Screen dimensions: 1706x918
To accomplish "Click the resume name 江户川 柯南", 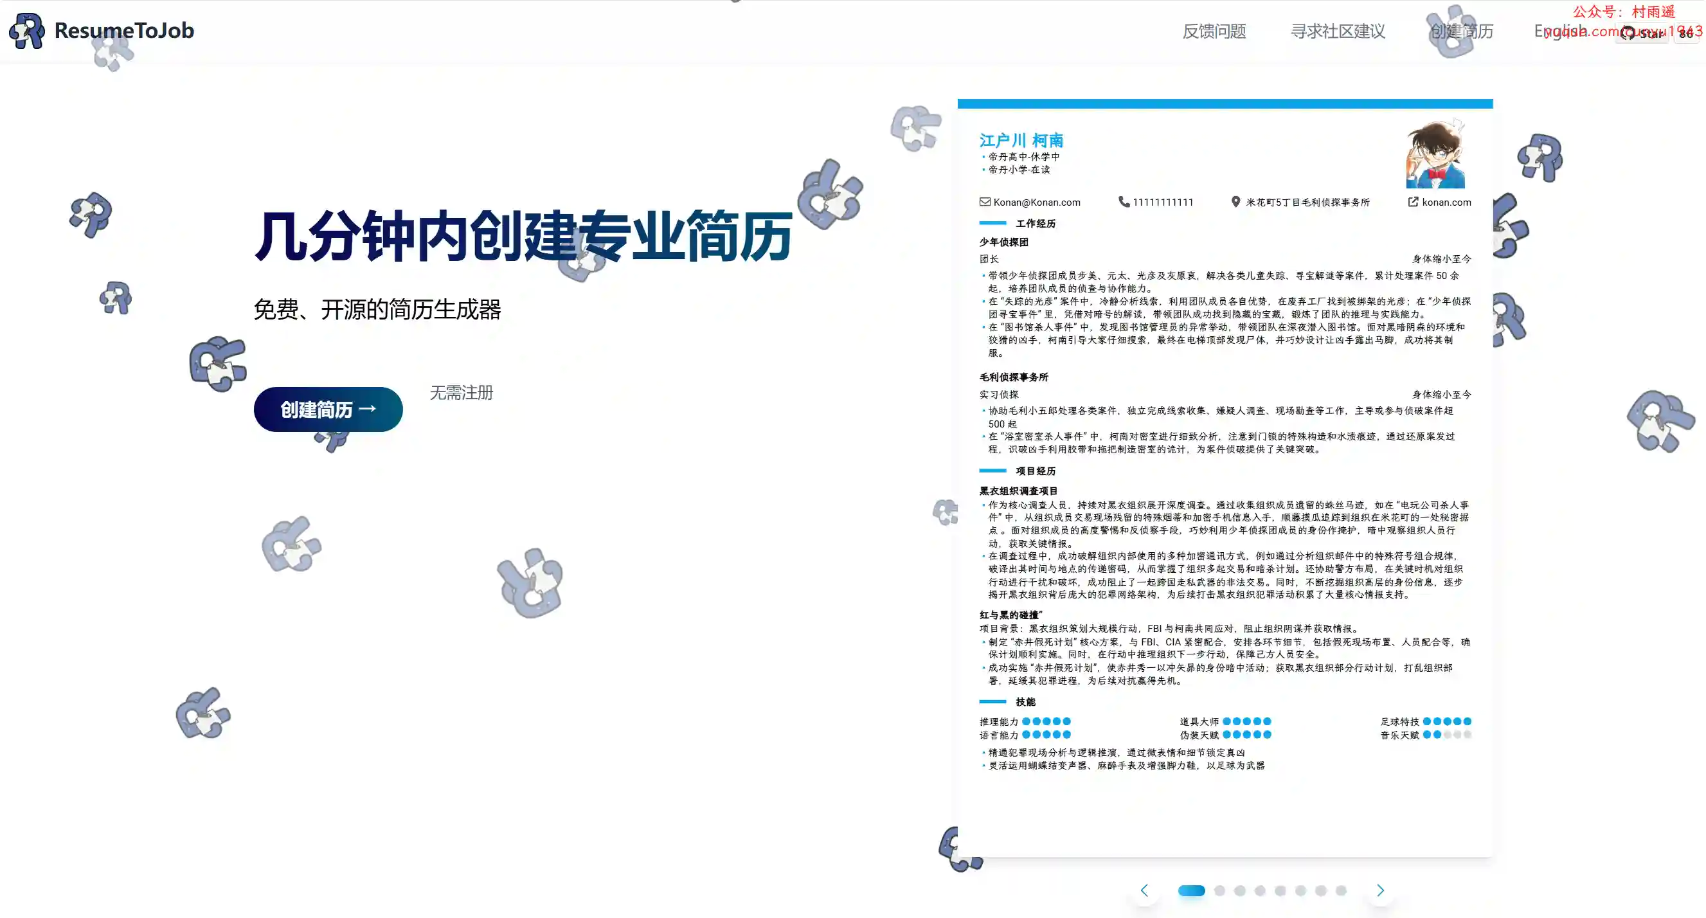I will point(1021,140).
